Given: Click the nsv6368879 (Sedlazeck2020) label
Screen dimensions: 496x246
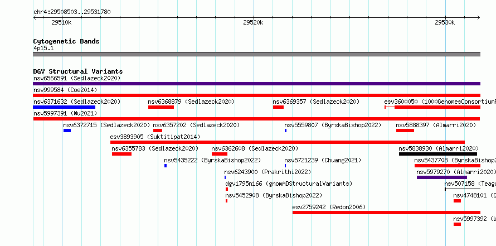Looking at the screenshot, I should [x=191, y=102].
